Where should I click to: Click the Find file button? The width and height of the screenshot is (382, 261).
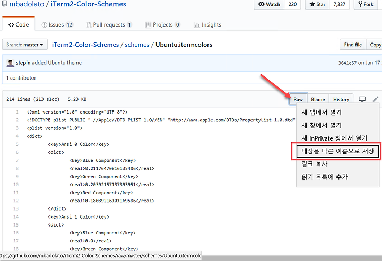coord(353,45)
